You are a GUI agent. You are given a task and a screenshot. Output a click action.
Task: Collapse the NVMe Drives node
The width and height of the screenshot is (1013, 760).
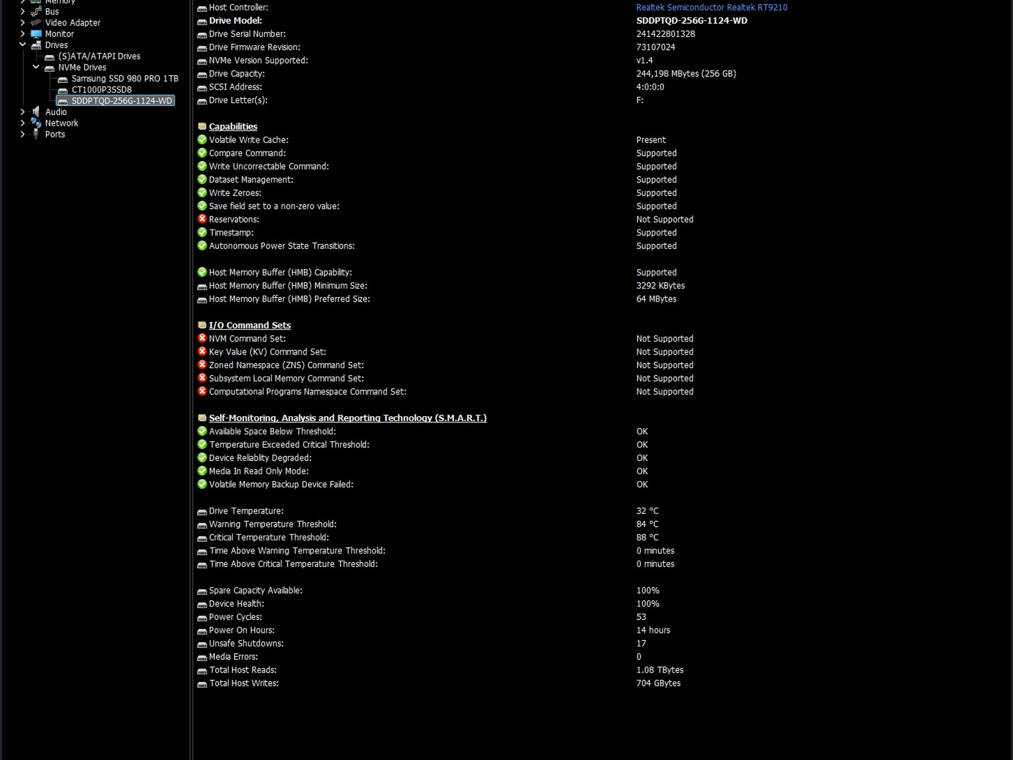[x=36, y=67]
